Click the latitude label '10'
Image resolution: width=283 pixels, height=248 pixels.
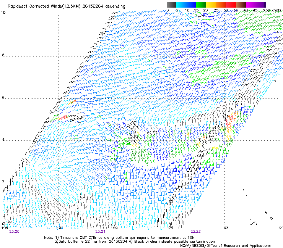point(3,13)
